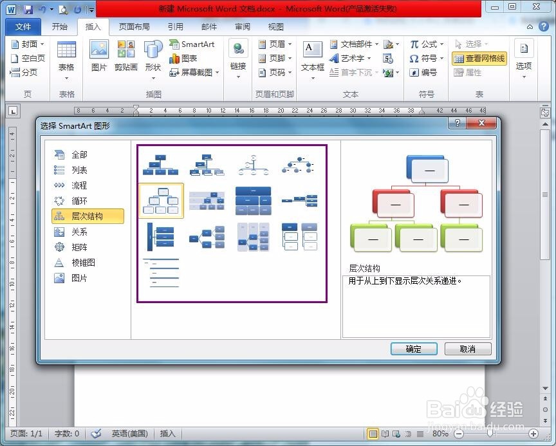The image size is (556, 446).
Task: Click the 80% zoom level
Action: click(440, 434)
